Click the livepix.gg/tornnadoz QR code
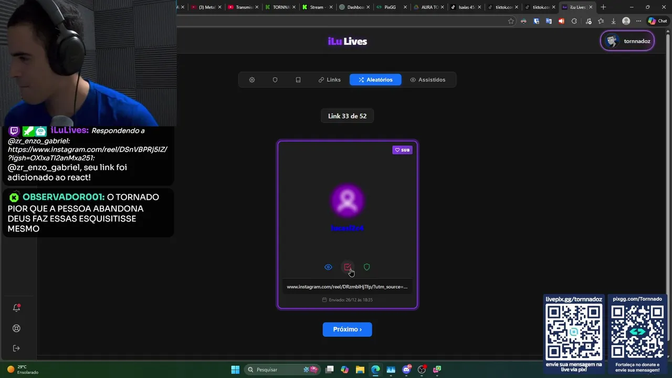 pyautogui.click(x=574, y=332)
